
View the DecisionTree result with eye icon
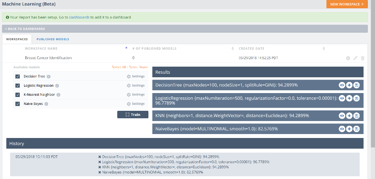[342, 85]
